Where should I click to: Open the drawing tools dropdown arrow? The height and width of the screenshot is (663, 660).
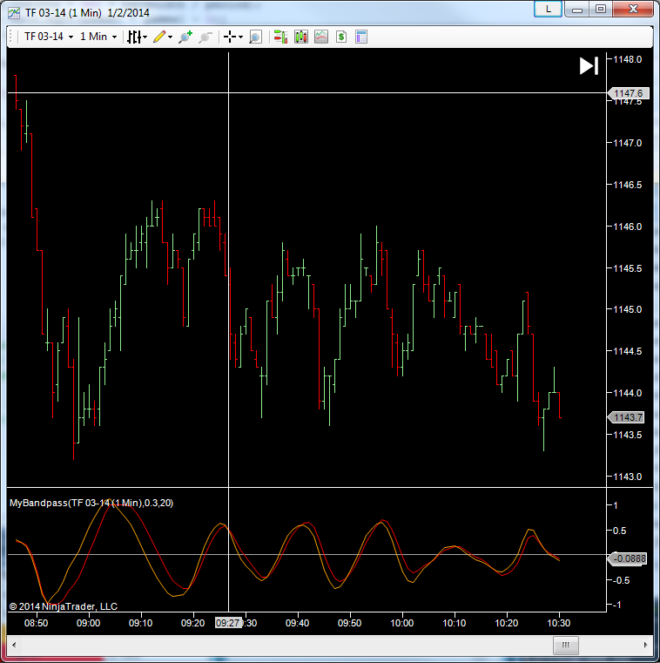[x=170, y=37]
